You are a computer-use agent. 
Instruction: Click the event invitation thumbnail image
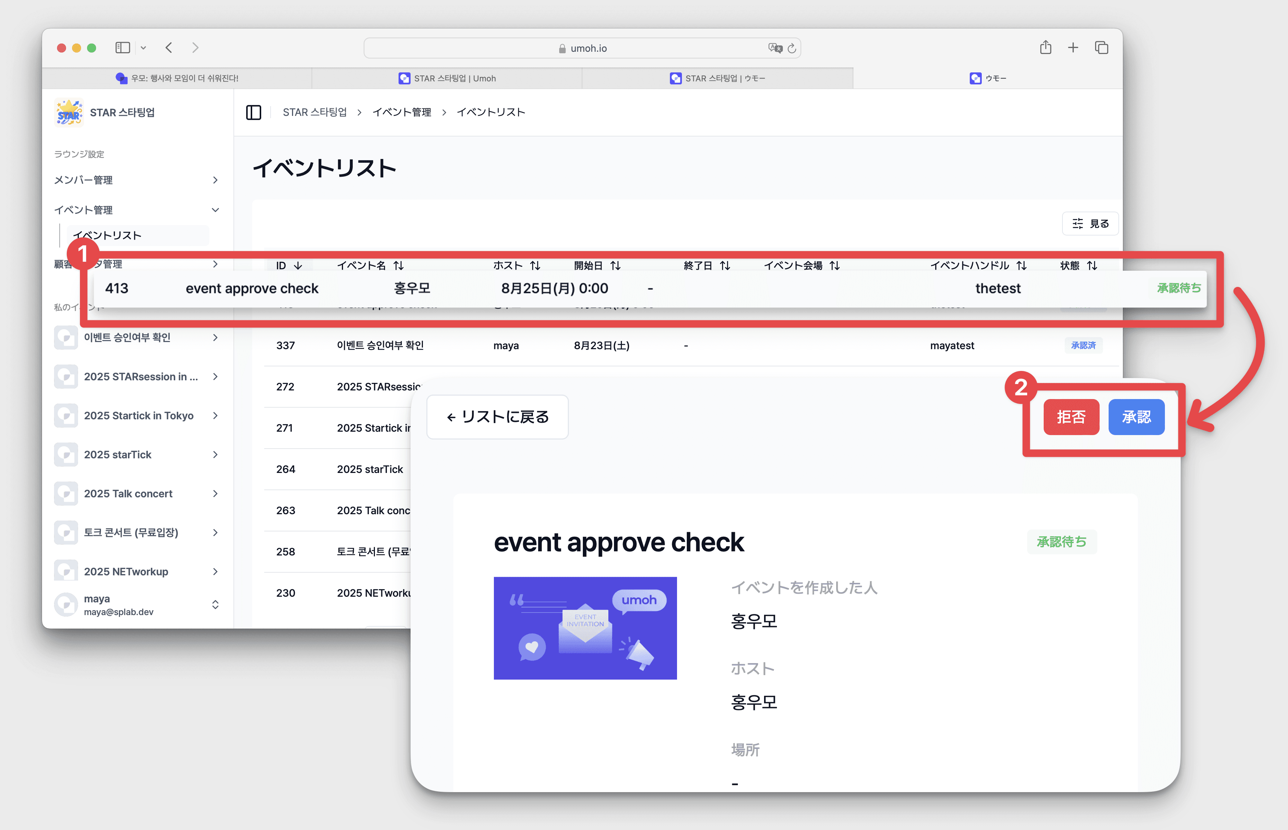tap(585, 628)
